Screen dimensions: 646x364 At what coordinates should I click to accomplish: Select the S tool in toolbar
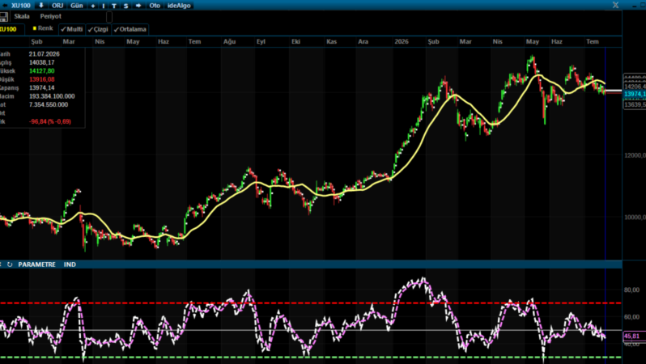coord(125,6)
